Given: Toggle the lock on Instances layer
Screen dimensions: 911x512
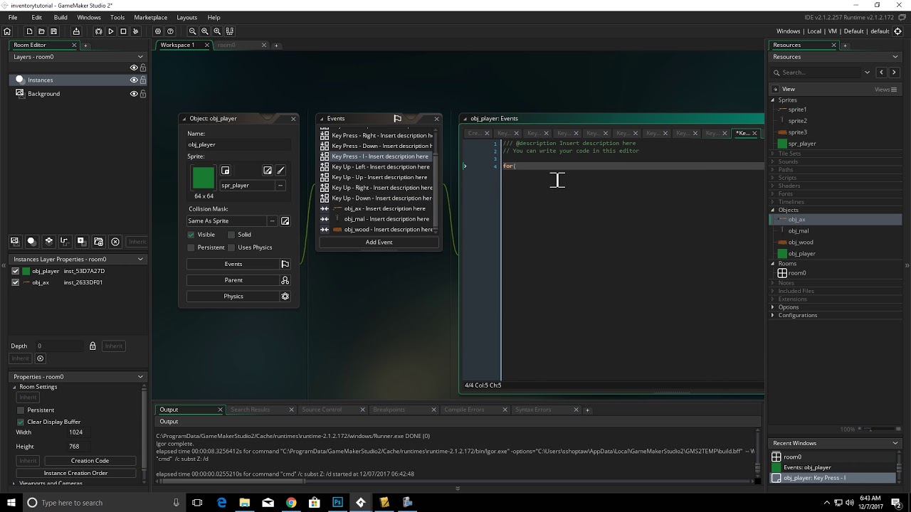Looking at the screenshot, I should pos(143,80).
